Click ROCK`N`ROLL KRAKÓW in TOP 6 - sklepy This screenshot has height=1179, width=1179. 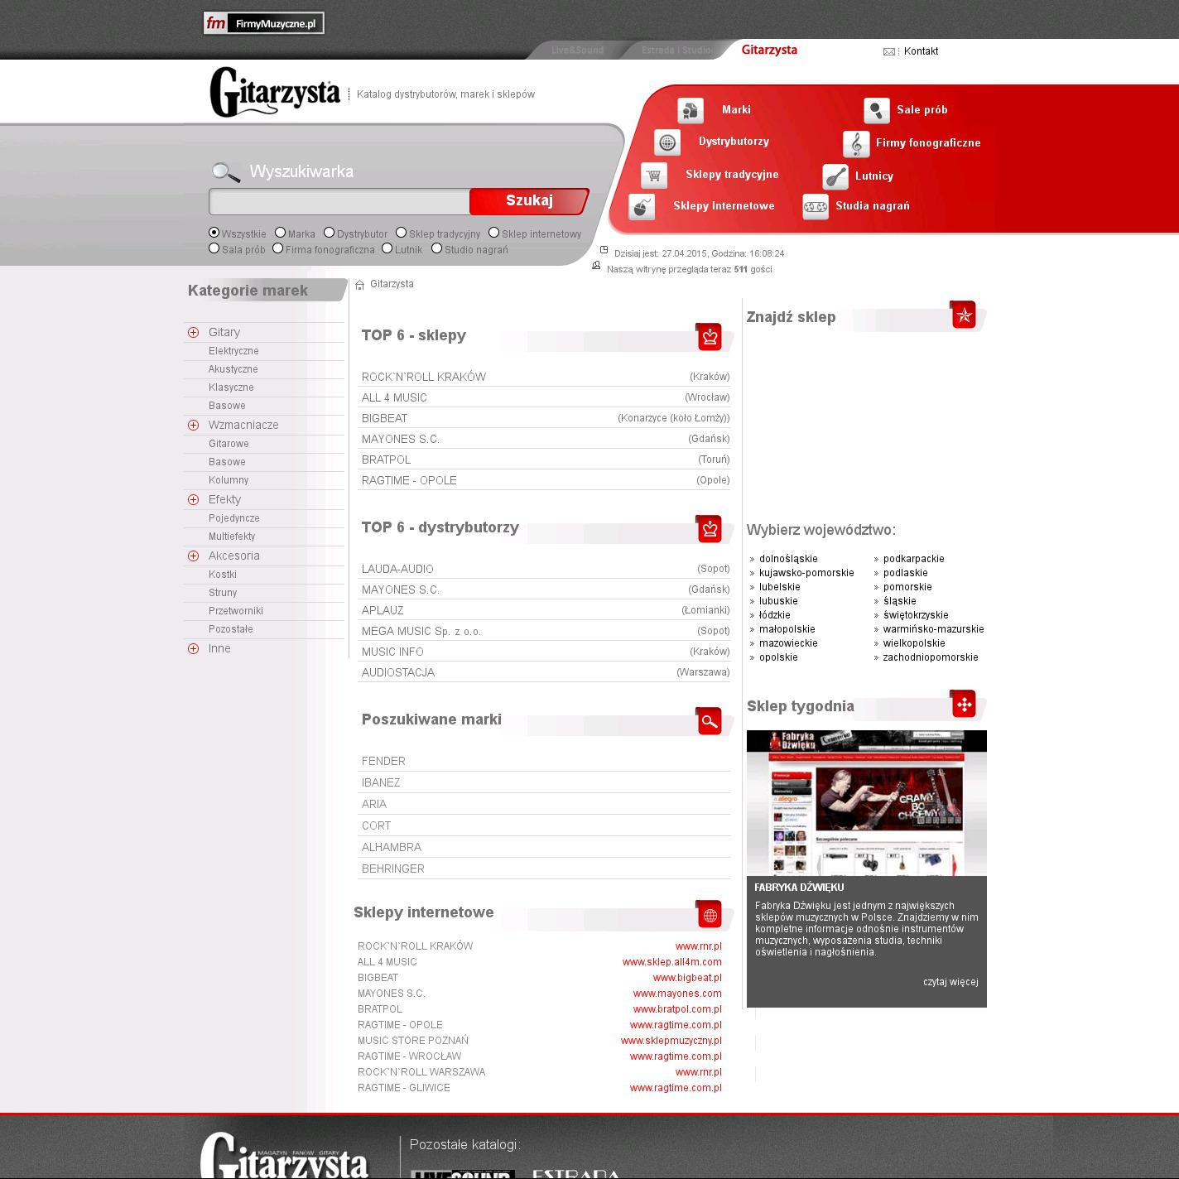tap(424, 377)
